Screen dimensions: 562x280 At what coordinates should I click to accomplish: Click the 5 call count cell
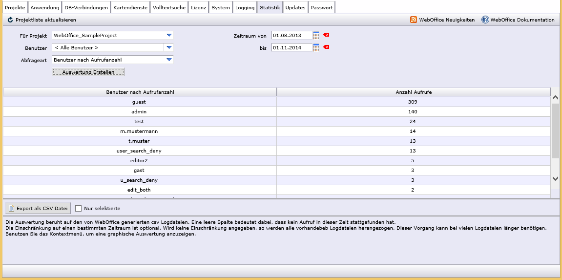[x=413, y=161]
